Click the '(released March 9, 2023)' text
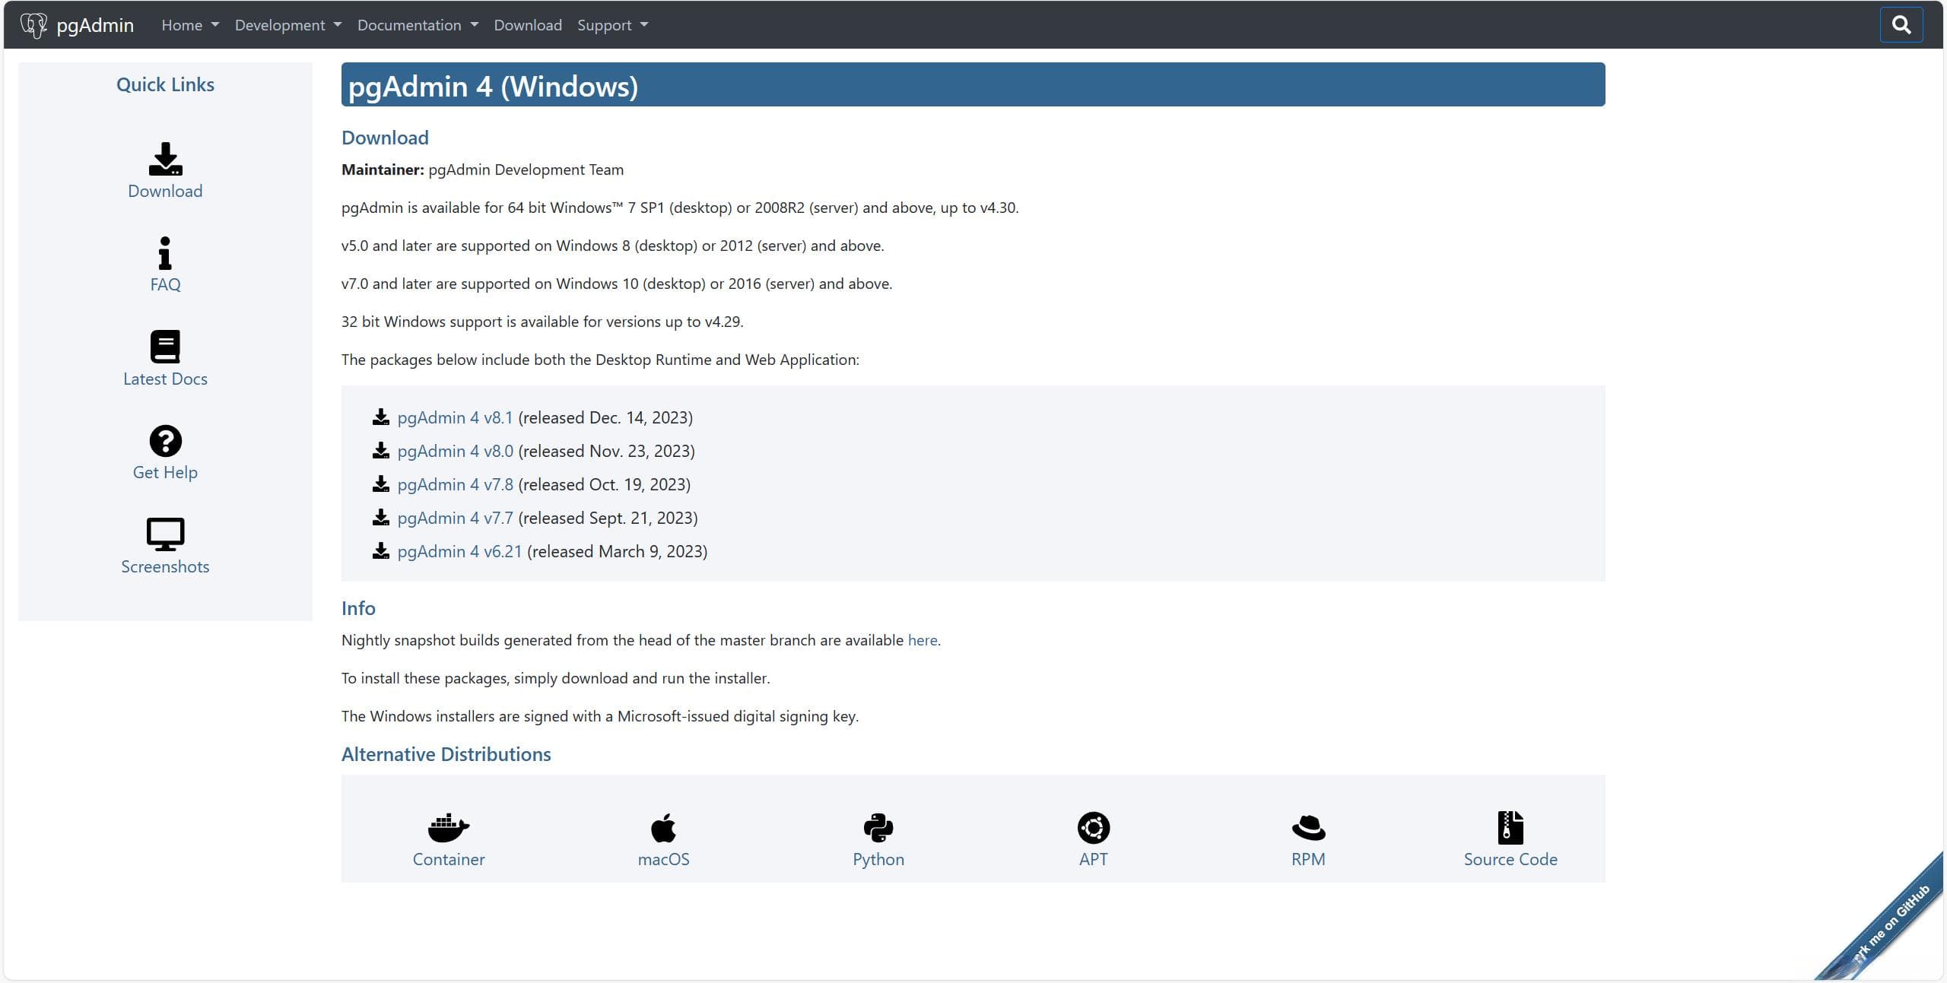 (x=617, y=551)
